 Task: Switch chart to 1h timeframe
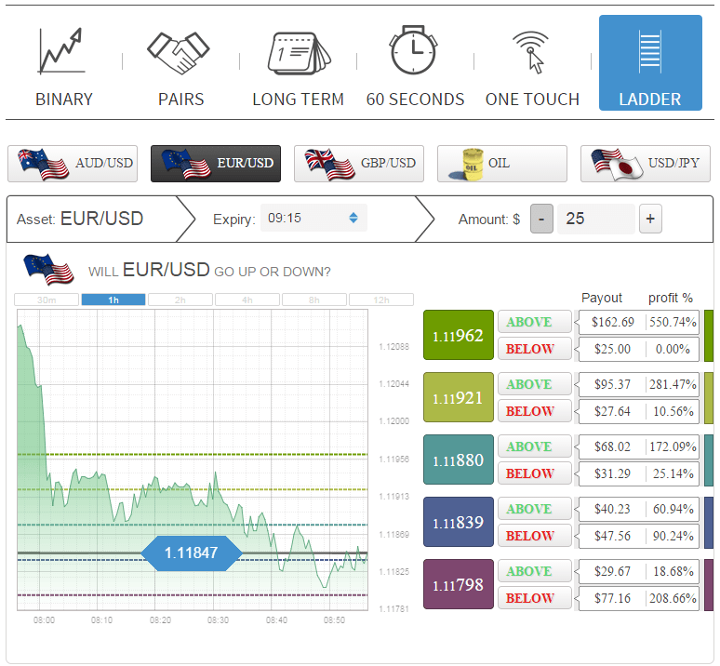113,300
